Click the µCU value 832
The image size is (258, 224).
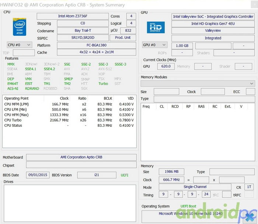pos(128,31)
